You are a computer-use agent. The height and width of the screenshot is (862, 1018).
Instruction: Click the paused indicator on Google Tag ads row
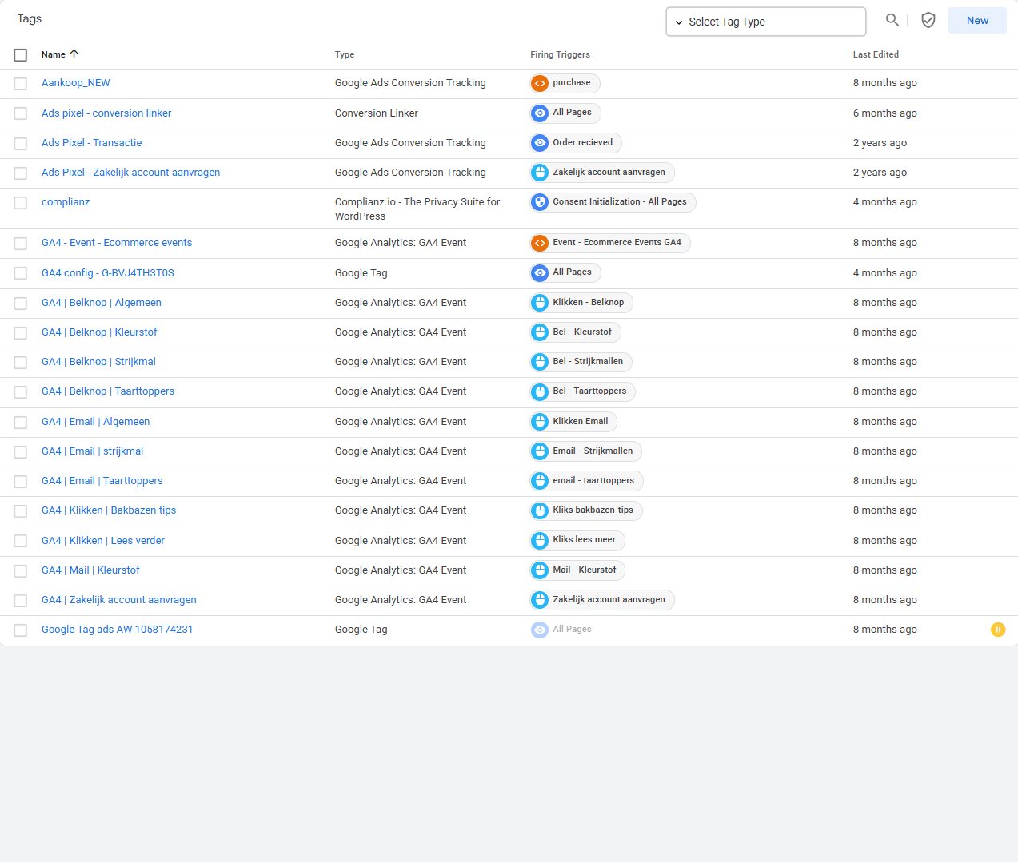[x=997, y=630]
